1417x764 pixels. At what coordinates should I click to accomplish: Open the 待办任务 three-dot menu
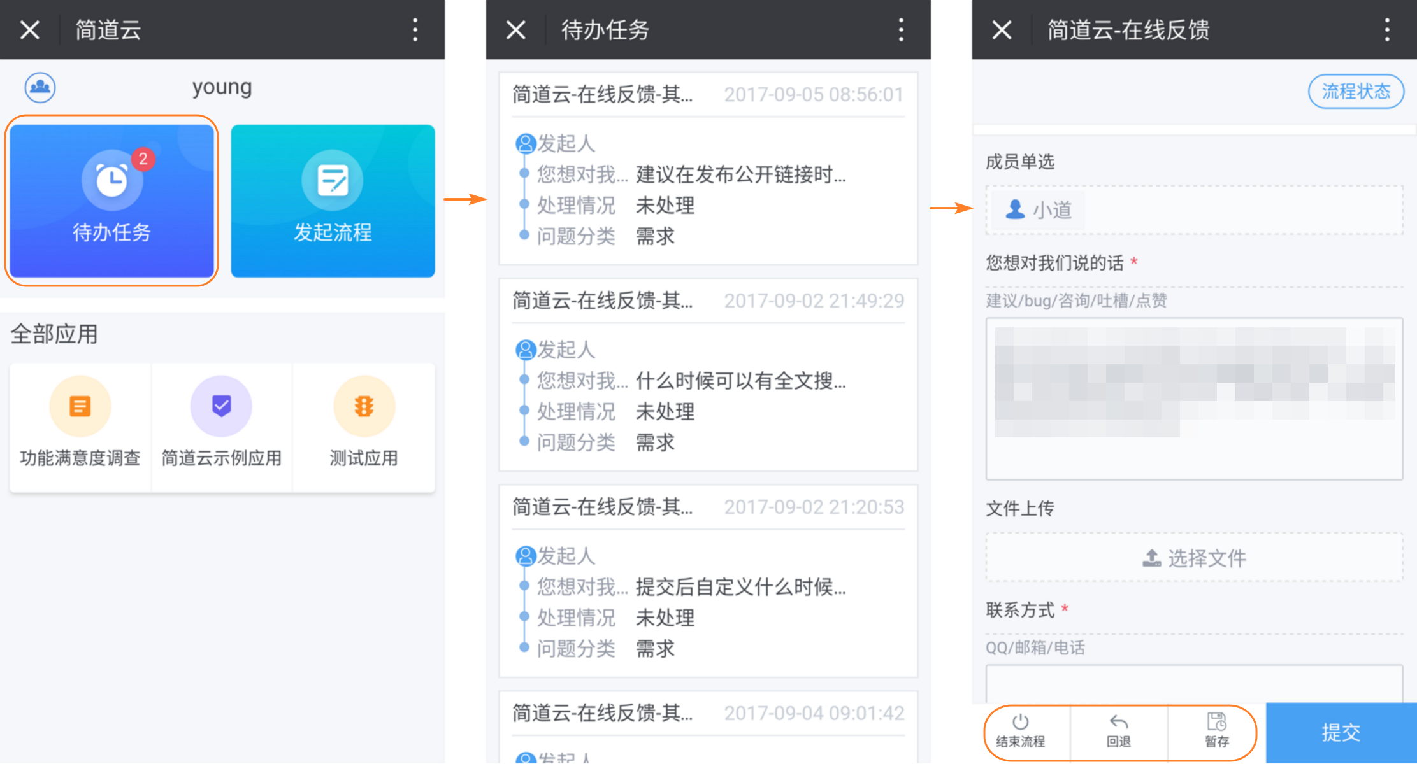(x=901, y=30)
